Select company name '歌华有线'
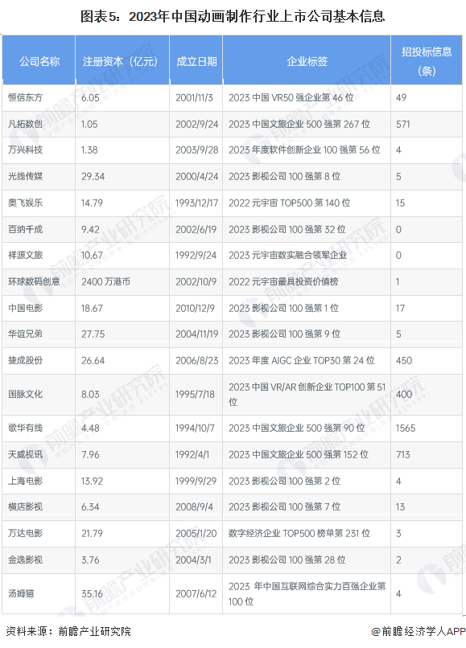 pyautogui.click(x=25, y=429)
